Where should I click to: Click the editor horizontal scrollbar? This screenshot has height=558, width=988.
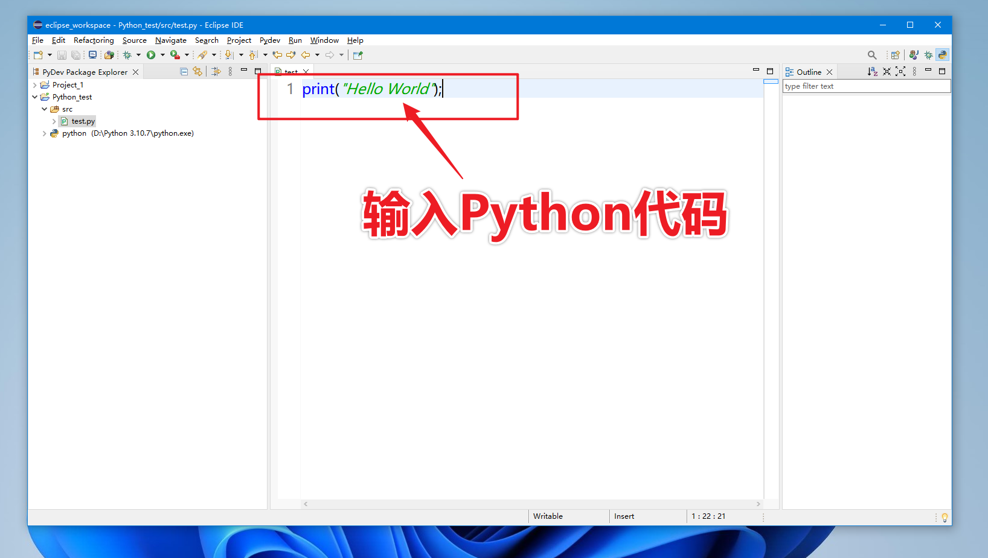531,504
